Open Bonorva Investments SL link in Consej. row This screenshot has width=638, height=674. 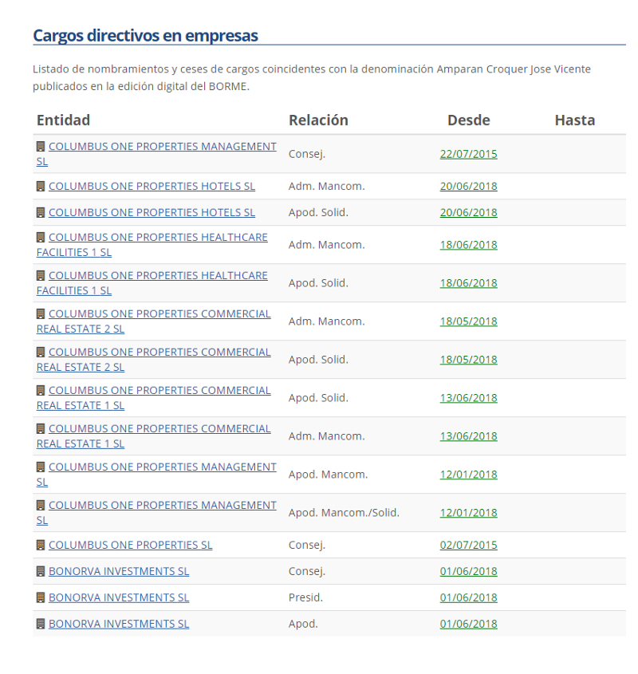pos(119,571)
